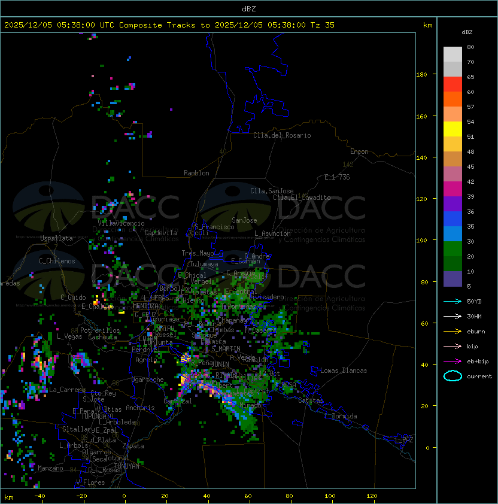
Task: Click the 'MENDOZA' city label
Action: (x=145, y=306)
